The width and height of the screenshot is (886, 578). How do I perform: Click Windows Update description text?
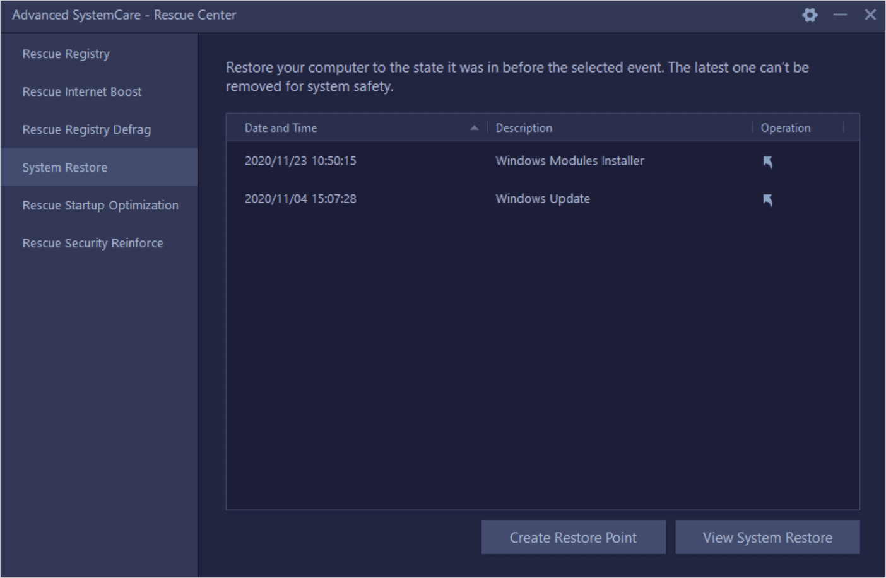click(x=543, y=199)
